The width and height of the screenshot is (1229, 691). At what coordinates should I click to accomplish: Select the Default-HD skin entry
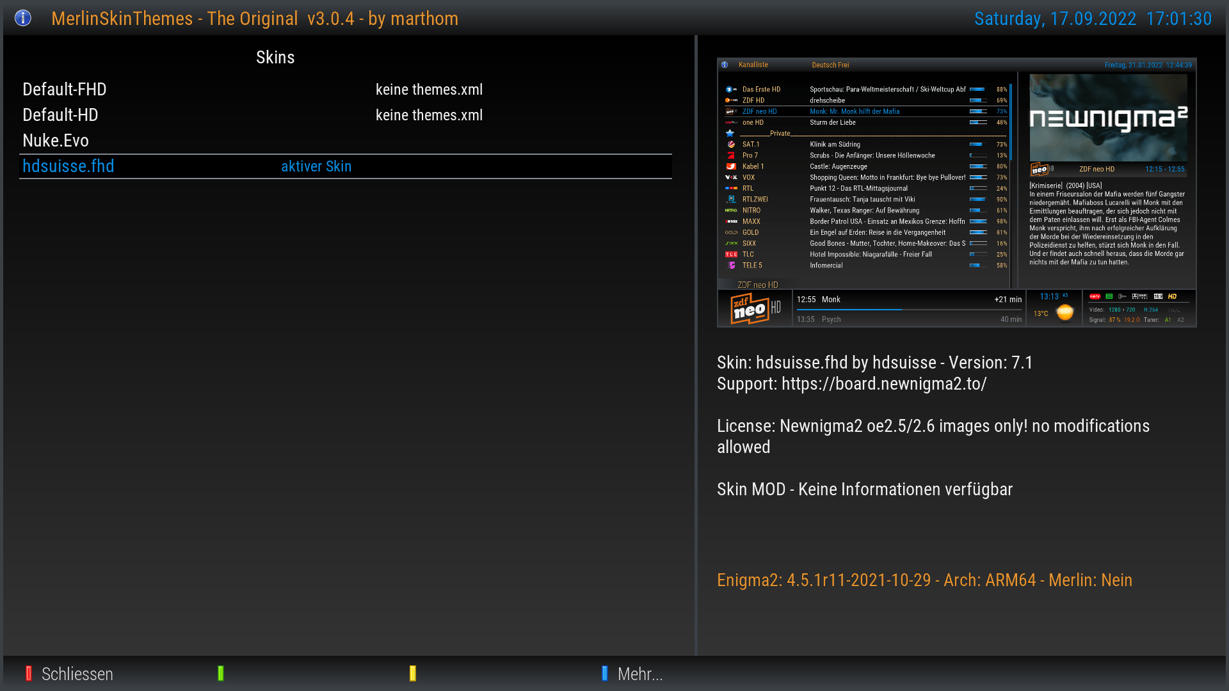pyautogui.click(x=61, y=115)
